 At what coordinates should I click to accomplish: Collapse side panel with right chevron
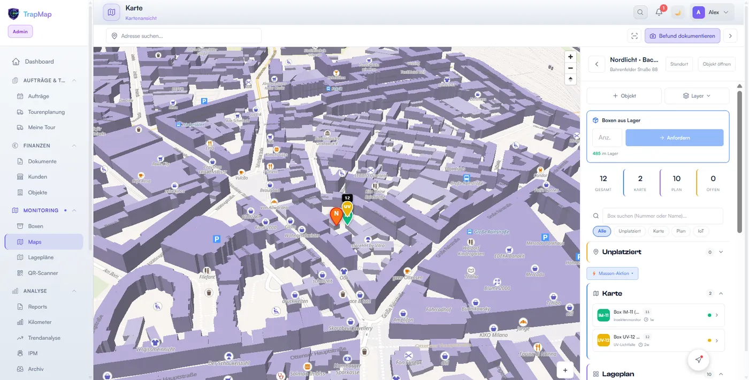tap(730, 36)
